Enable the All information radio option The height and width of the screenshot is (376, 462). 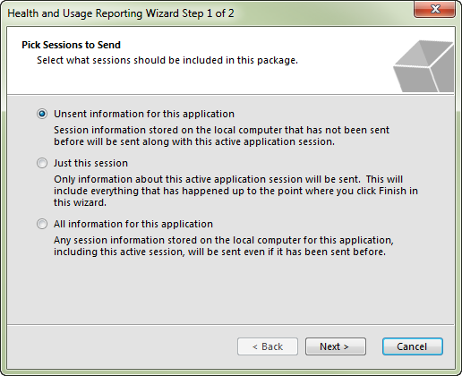(x=42, y=224)
